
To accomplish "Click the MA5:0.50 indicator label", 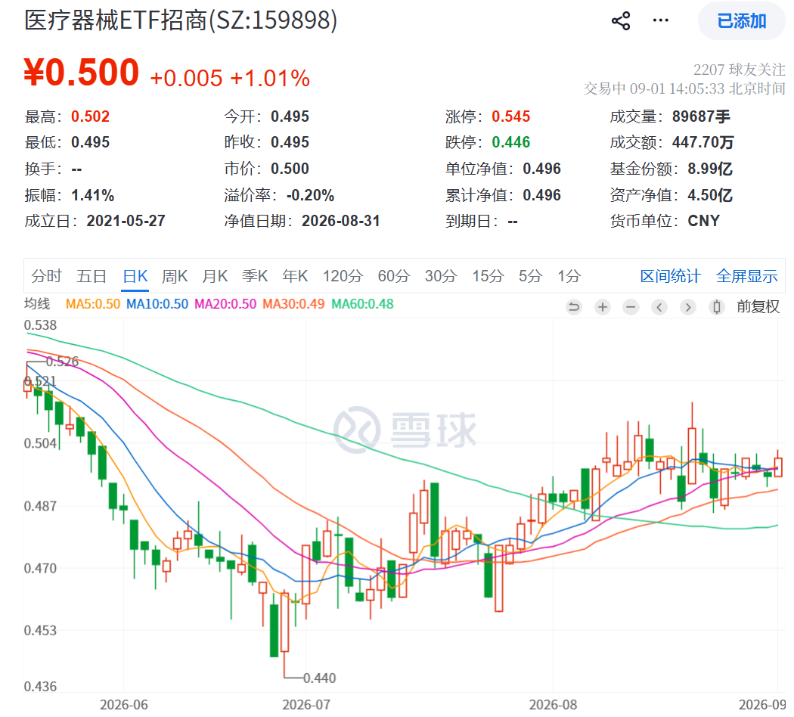I will [x=93, y=304].
